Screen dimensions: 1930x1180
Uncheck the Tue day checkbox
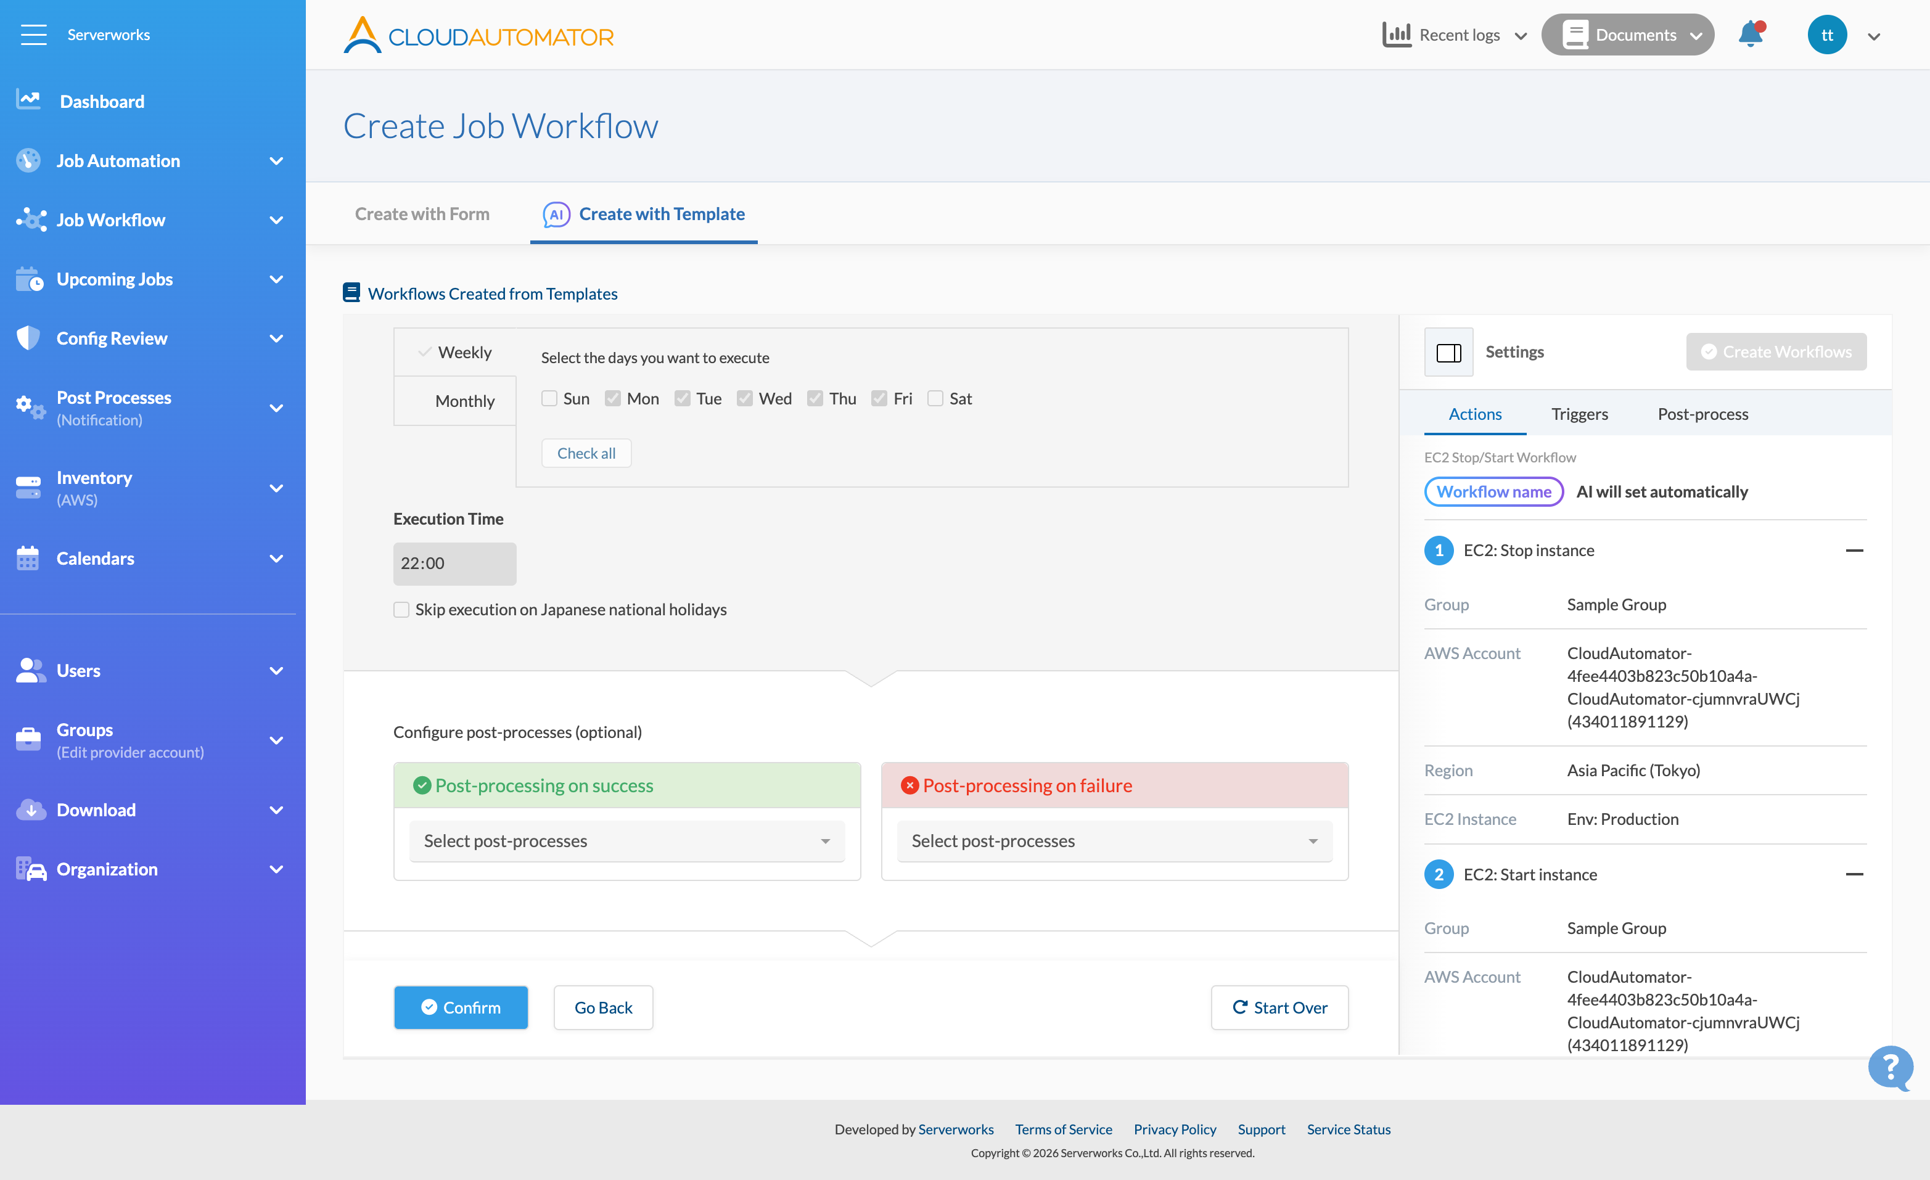[x=683, y=398]
